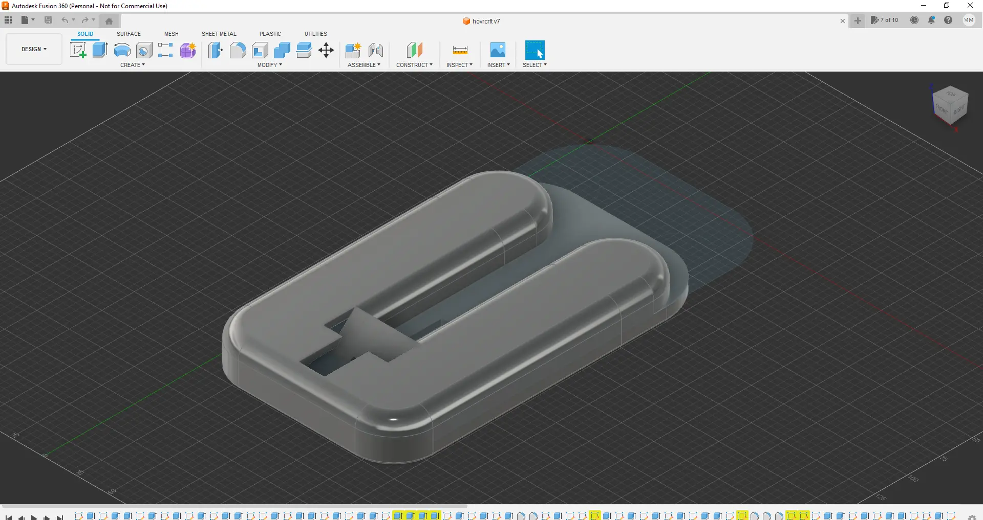Click the notifications bell icon
The height and width of the screenshot is (520, 983).
coord(931,20)
